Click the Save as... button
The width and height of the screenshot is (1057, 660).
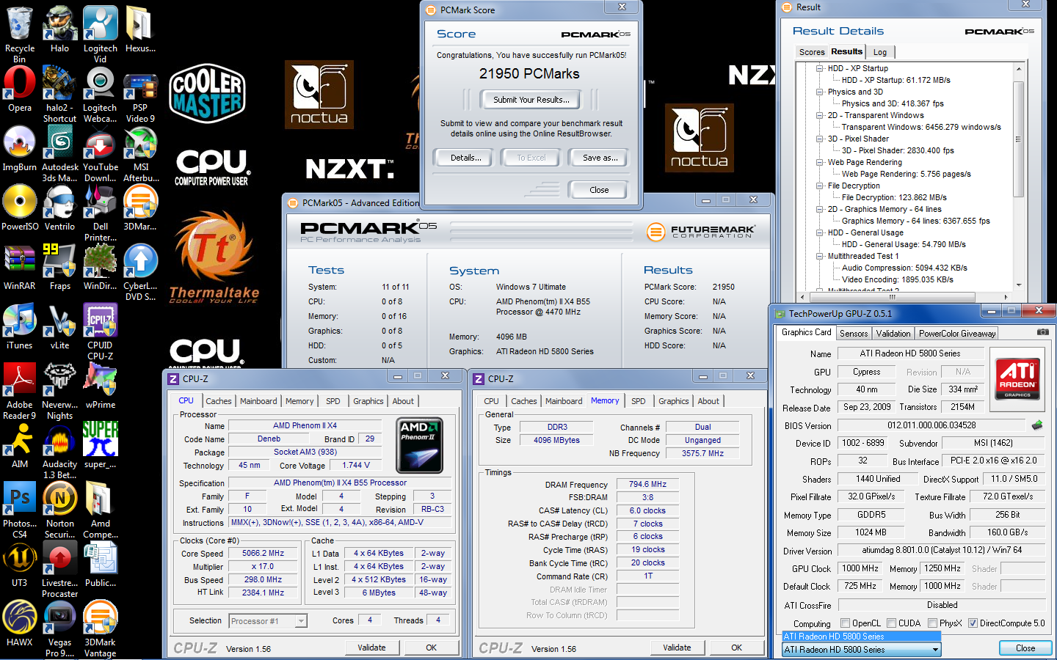[600, 158]
